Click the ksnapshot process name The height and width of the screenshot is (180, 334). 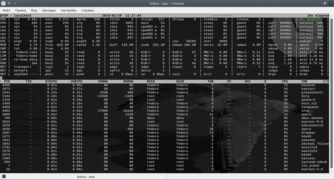pyautogui.click(x=310, y=107)
